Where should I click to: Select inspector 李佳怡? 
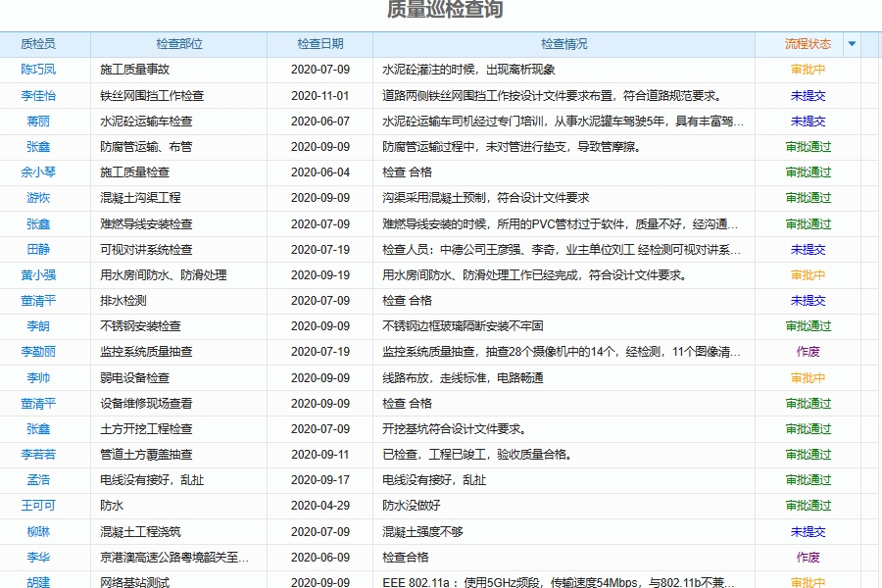click(37, 95)
